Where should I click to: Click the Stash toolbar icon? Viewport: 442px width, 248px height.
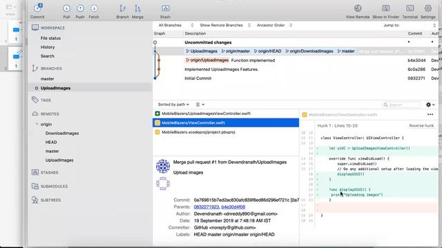click(x=166, y=8)
